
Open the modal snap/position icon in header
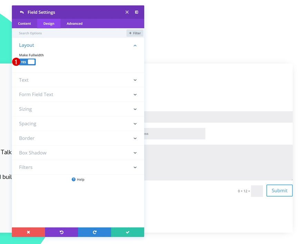click(127, 12)
